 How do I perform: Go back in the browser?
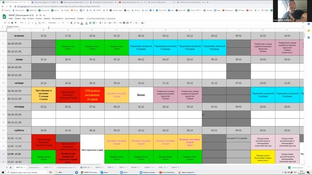tap(2, 6)
